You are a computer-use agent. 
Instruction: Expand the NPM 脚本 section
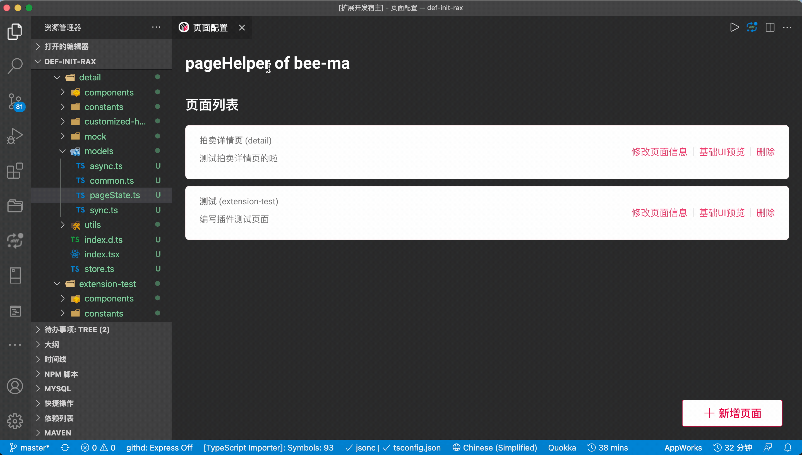(x=61, y=374)
